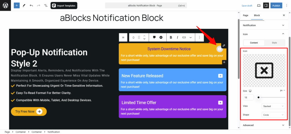This screenshot has height=134, width=291.
Task: Open the command palette title bar
Action: pos(146,6)
